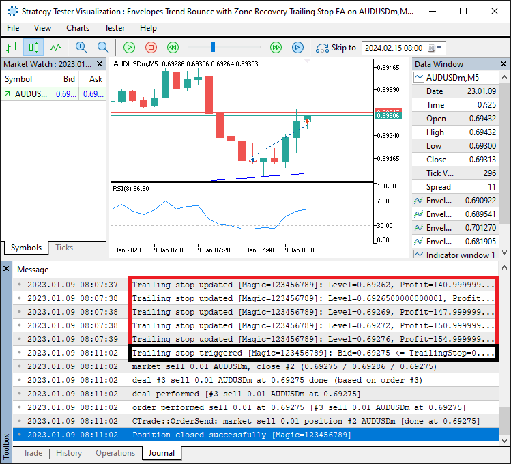Click the Indicator window 1 row
The height and width of the screenshot is (464, 511).
[455, 255]
